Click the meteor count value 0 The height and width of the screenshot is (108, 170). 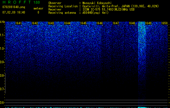pos(38,12)
